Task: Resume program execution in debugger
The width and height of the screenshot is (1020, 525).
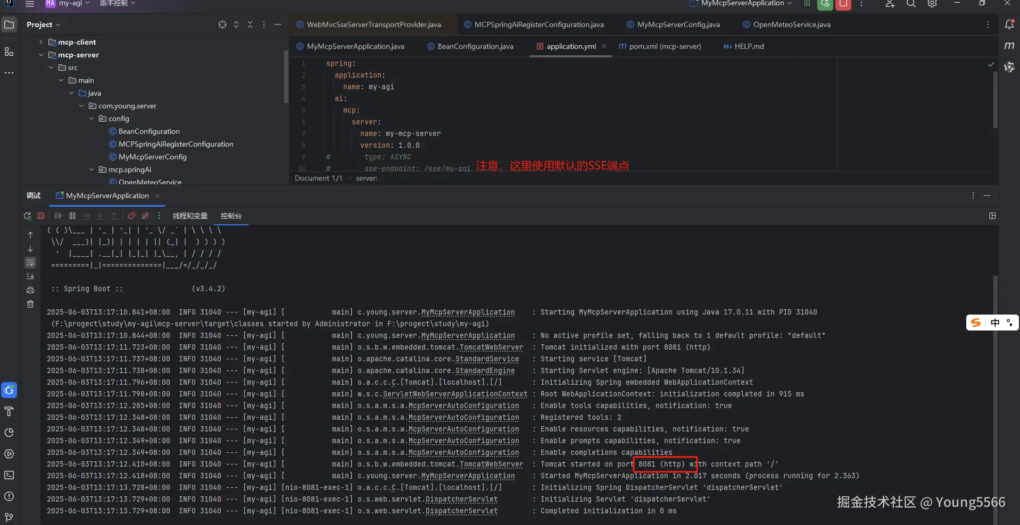Action: pos(58,216)
